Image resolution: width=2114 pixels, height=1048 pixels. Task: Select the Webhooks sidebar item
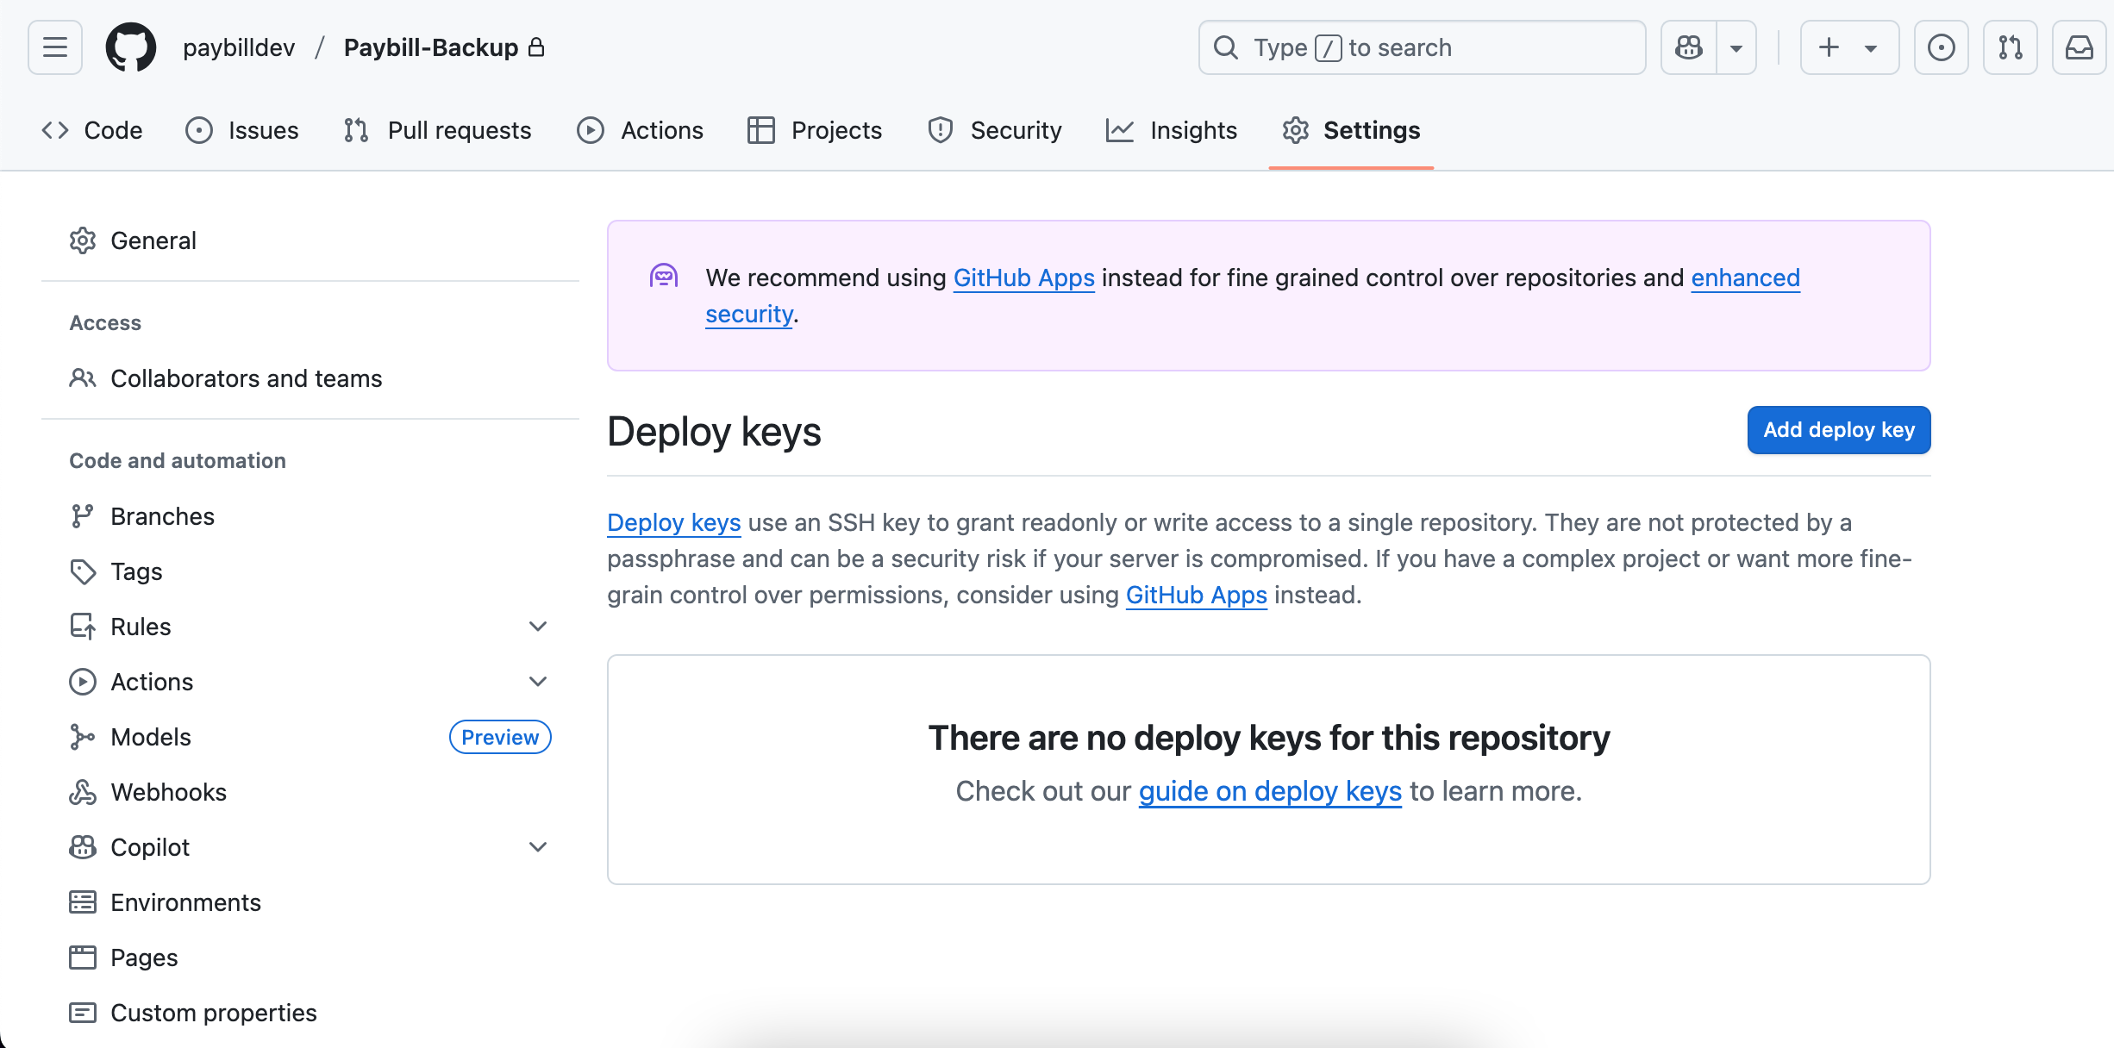pyautogui.click(x=168, y=792)
